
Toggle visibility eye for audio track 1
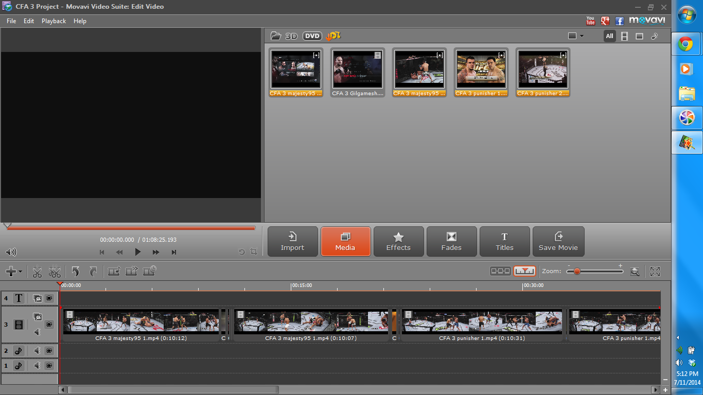coord(49,366)
